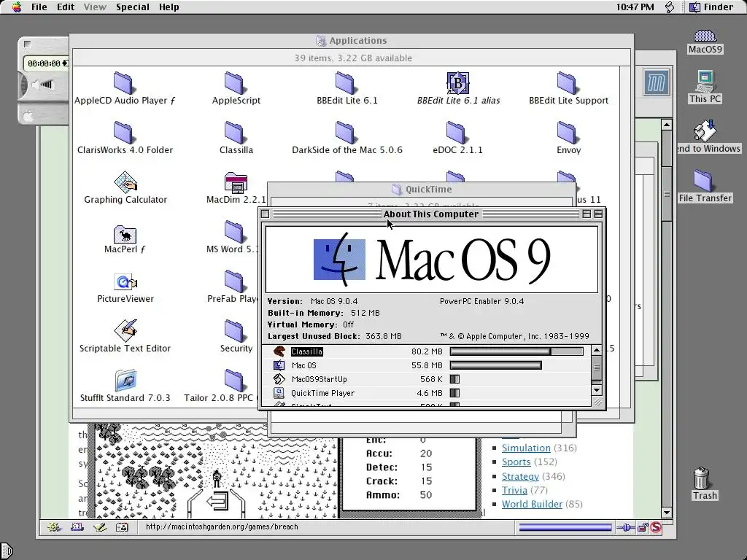Select the Classilla row in memory list
This screenshot has width=747, height=560.
[x=426, y=351]
